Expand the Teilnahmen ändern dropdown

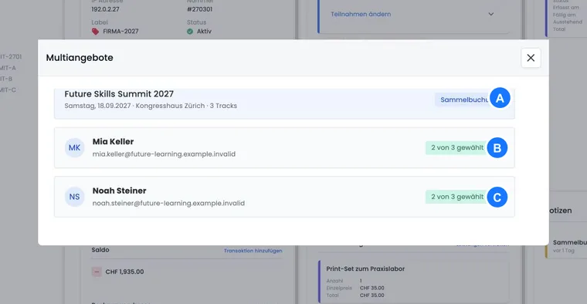(413, 14)
